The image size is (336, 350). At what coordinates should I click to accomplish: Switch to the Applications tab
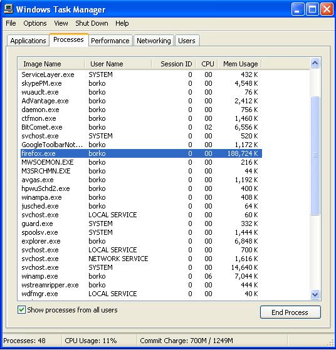tap(28, 41)
